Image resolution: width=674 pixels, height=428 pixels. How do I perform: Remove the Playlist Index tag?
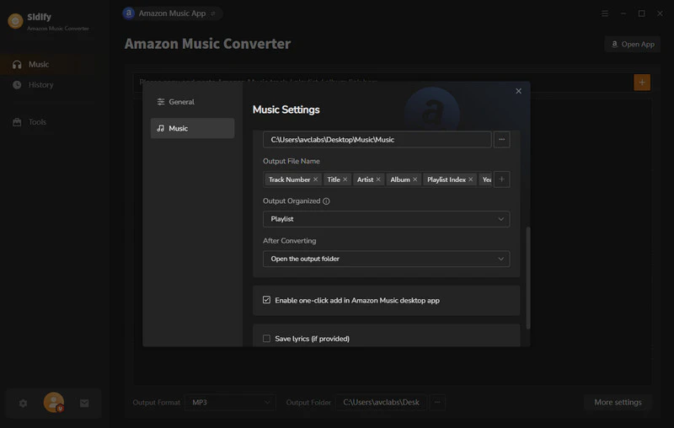tap(471, 179)
